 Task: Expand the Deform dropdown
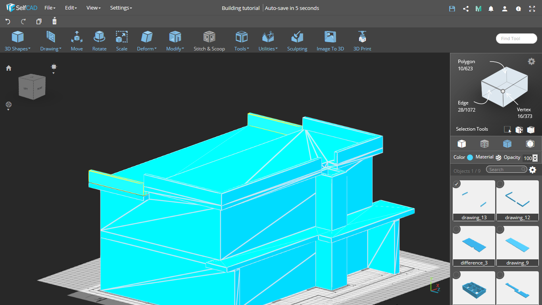point(147,41)
